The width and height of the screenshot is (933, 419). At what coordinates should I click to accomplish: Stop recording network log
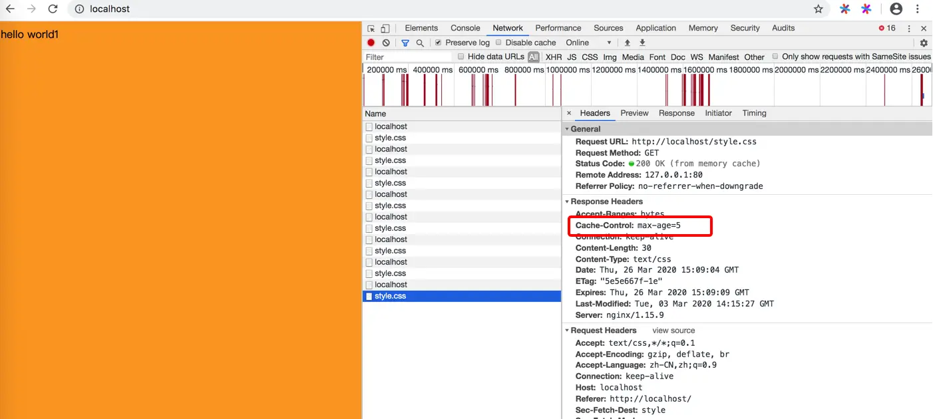371,43
